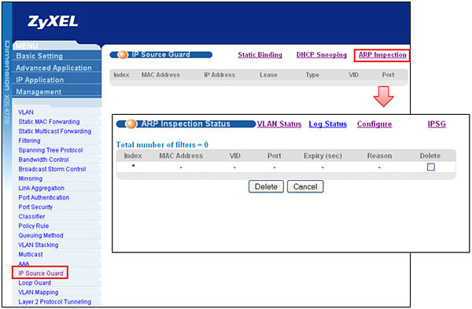Click the Cancel button
Image resolution: width=472 pixels, height=309 pixels.
point(305,186)
